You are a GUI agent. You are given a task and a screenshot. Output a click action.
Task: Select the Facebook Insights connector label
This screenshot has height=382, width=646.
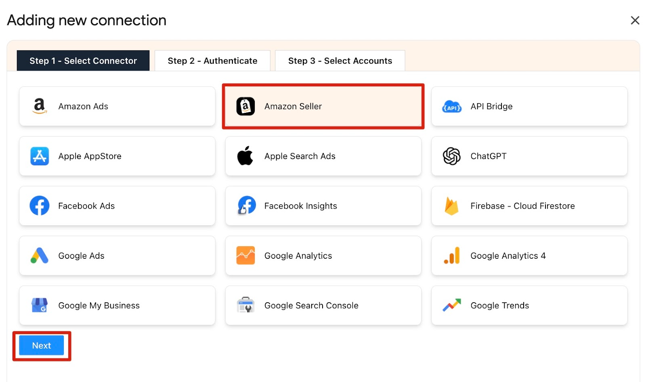click(x=300, y=206)
